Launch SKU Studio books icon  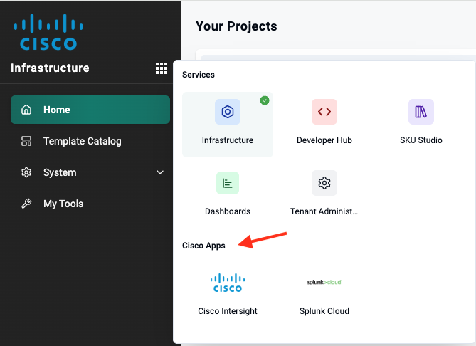point(421,112)
